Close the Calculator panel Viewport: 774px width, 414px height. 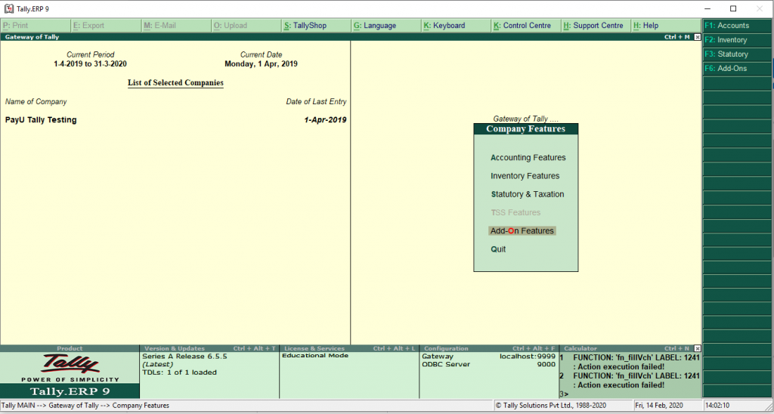tap(697, 348)
